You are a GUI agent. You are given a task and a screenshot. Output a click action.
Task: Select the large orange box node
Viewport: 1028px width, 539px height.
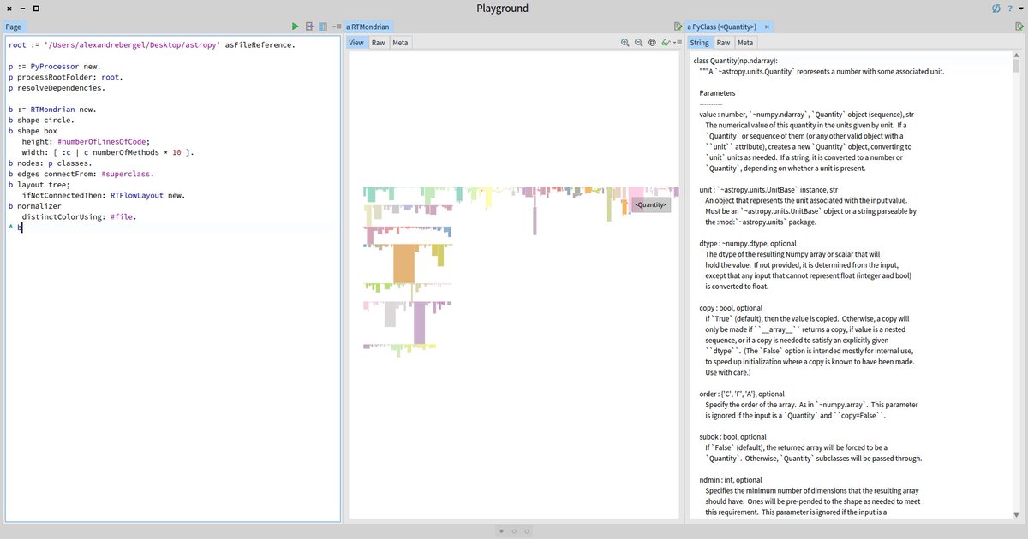(x=404, y=263)
